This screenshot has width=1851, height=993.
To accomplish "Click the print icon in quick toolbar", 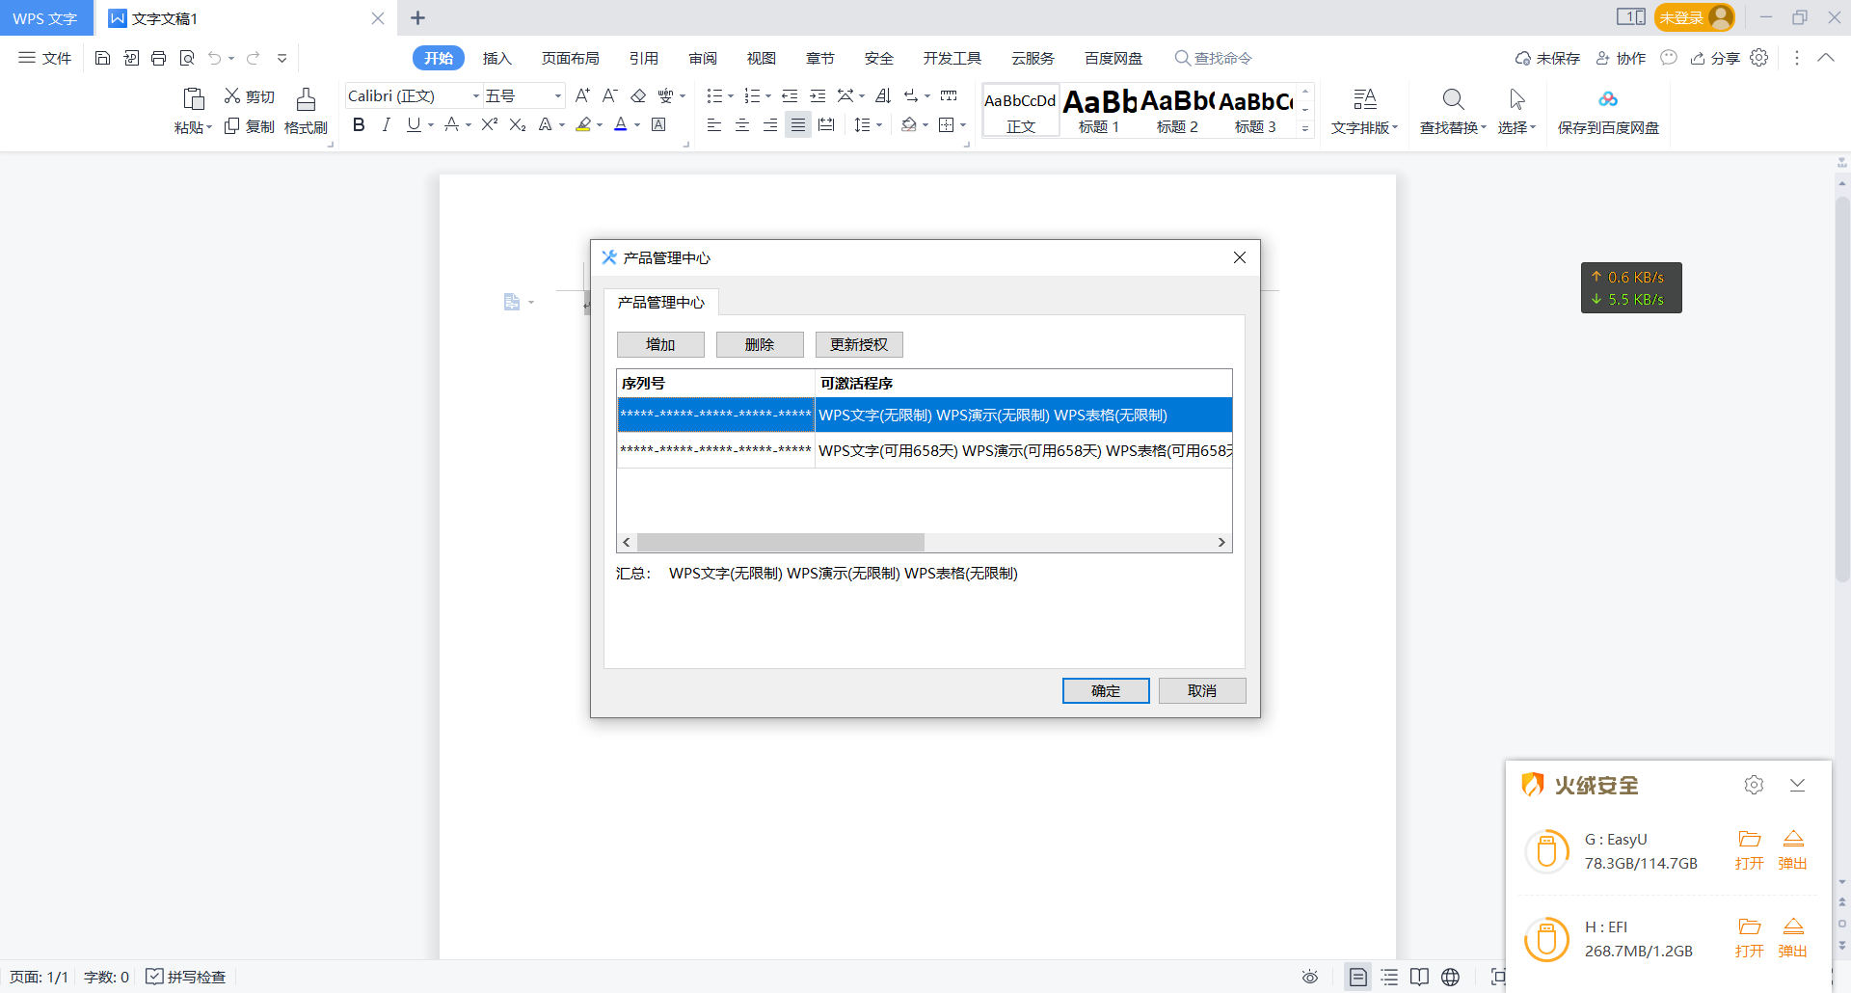I will click(x=159, y=59).
